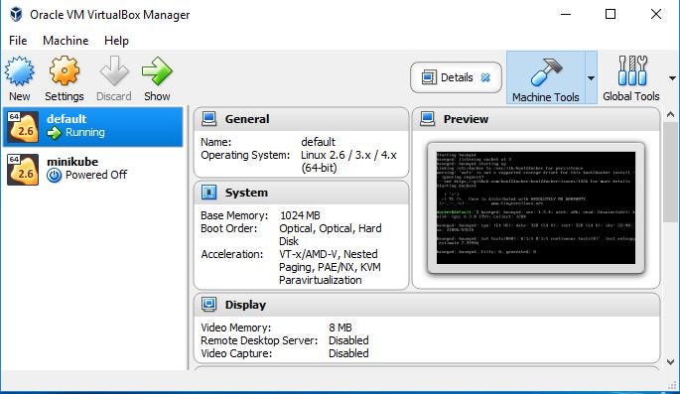This screenshot has height=394, width=680.
Task: Maximize the VirtualBox Manager window
Action: click(x=611, y=14)
